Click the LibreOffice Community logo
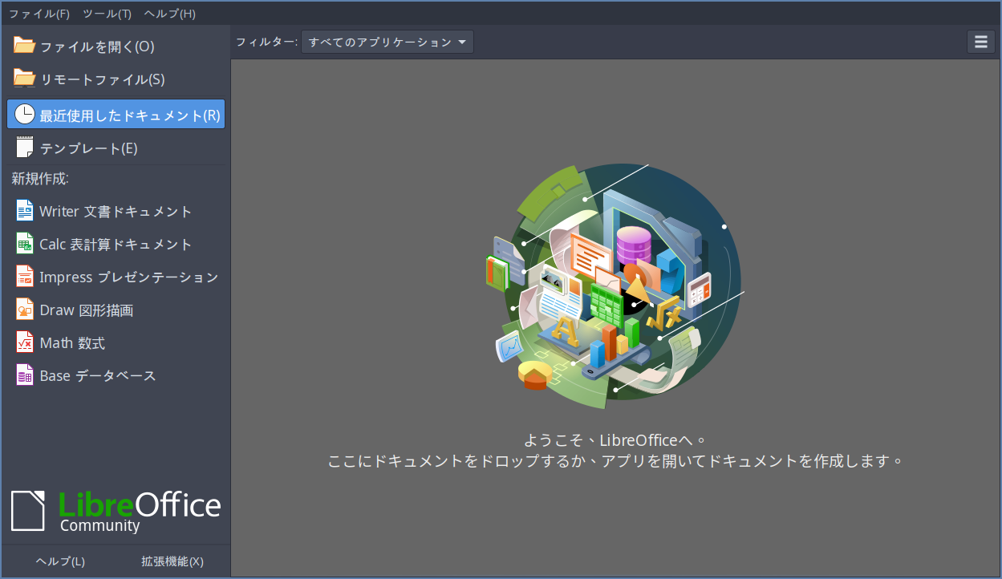Viewport: 1002px width, 579px height. pos(116,511)
